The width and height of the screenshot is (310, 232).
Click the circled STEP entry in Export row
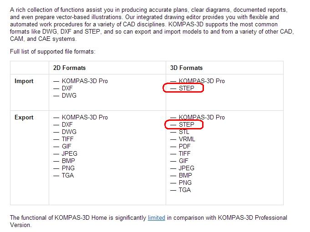pos(186,124)
